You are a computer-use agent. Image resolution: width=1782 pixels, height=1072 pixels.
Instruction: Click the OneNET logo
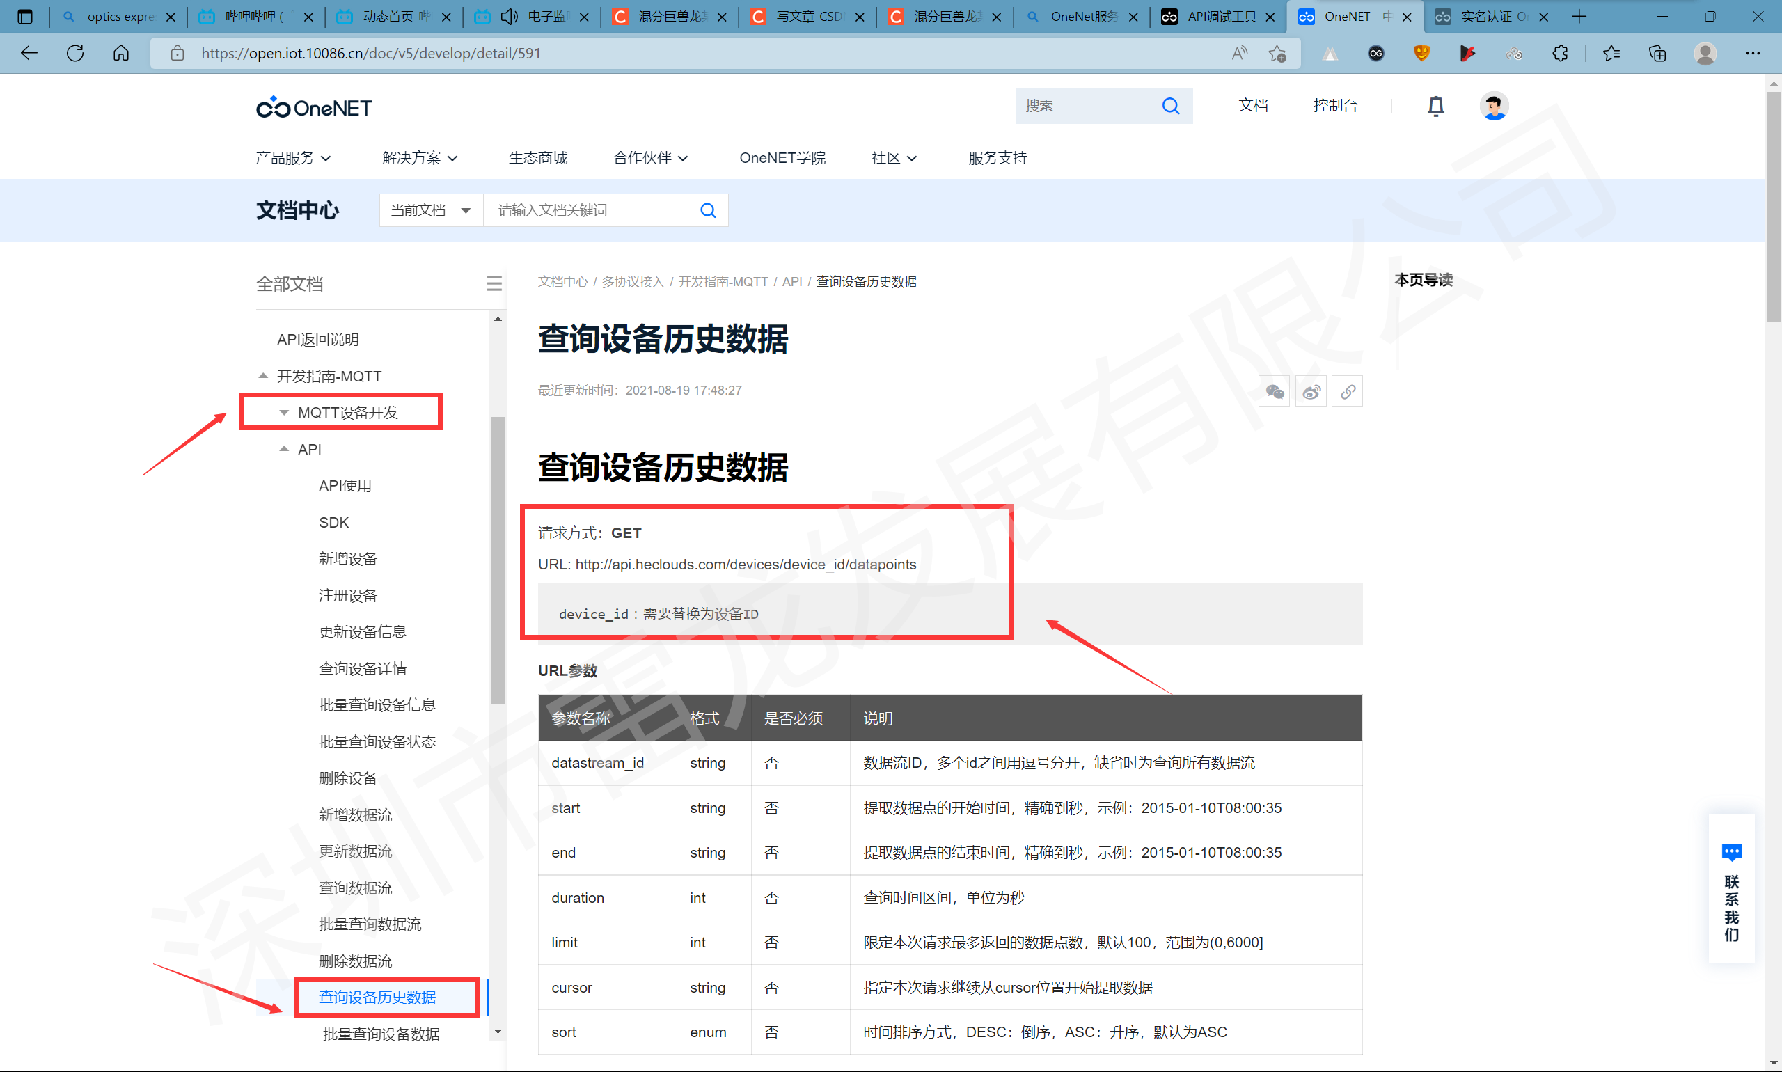pos(313,107)
